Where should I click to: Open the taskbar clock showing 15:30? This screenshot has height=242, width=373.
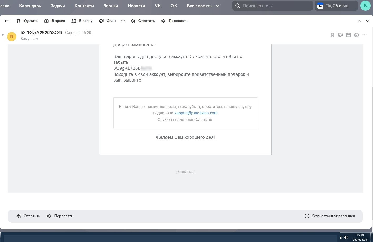(x=360, y=238)
